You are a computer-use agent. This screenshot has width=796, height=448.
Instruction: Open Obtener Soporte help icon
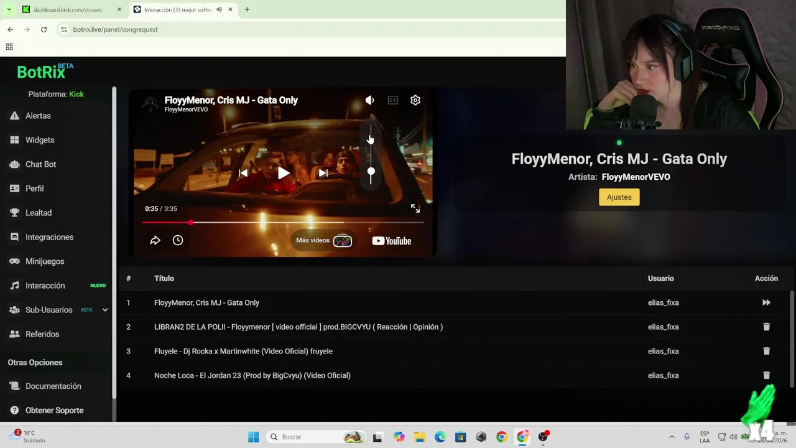(14, 411)
